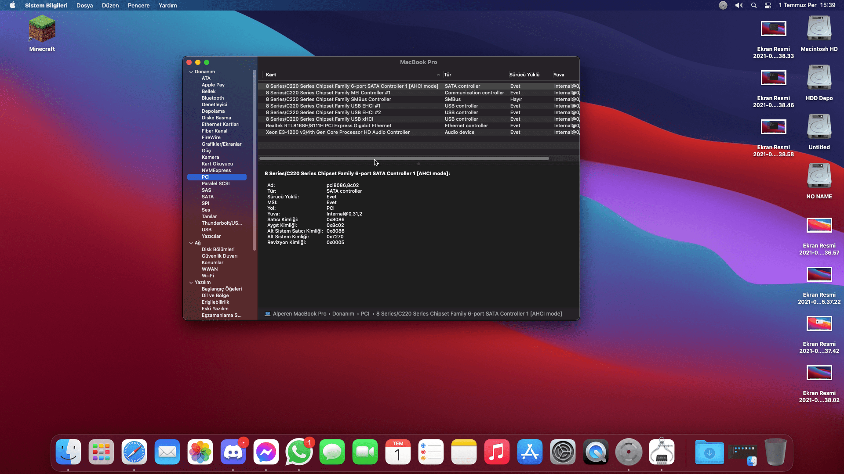
Task: Open Control Center in menu bar
Action: tap(768, 5)
